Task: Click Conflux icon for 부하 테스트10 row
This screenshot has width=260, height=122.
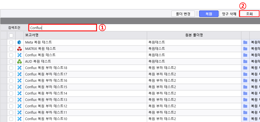Action: (x=19, y=119)
